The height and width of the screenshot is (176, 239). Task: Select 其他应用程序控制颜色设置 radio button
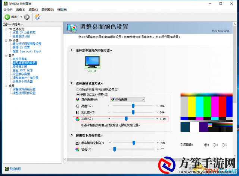point(78,89)
